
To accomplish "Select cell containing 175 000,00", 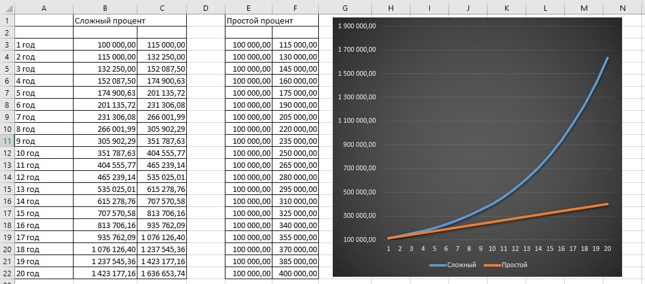I will (295, 93).
